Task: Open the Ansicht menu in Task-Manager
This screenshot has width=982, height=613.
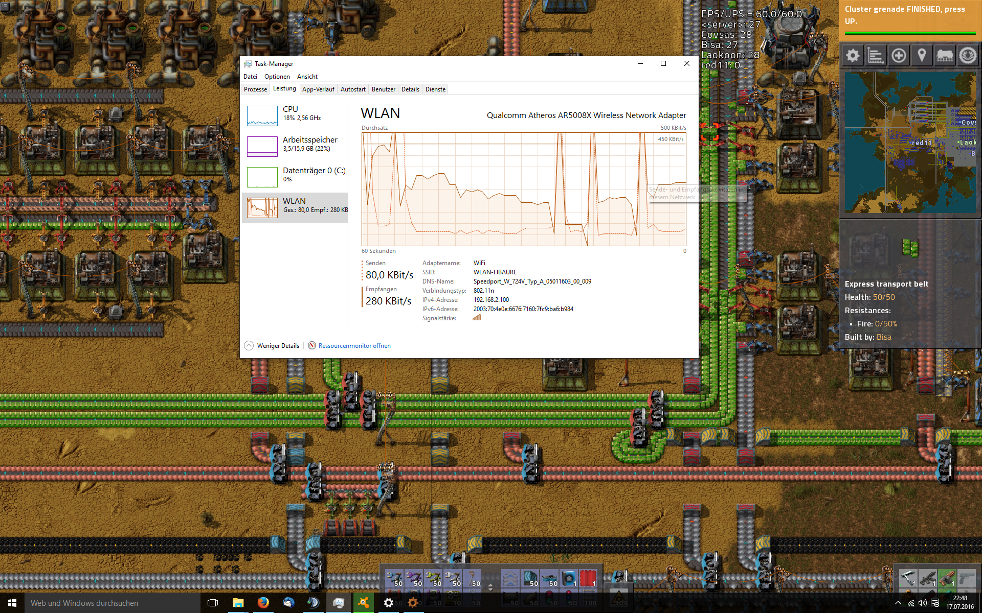Action: click(x=307, y=77)
